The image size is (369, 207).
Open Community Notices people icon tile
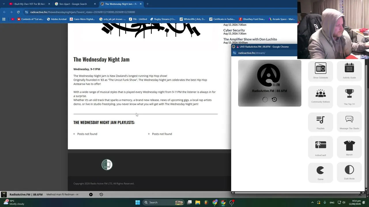320,97
